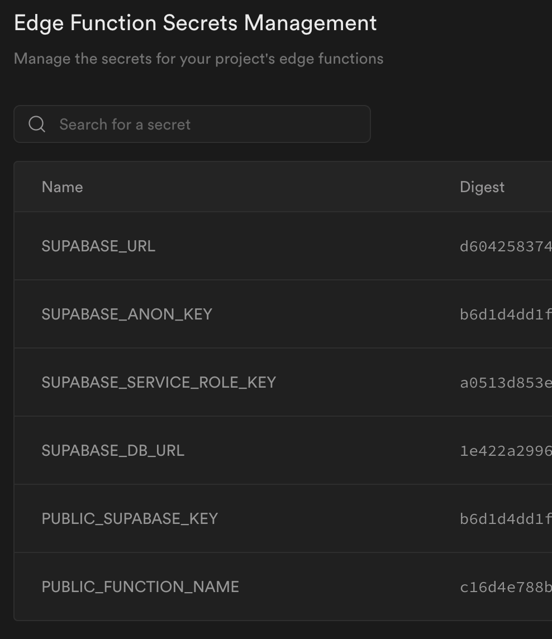Select the PUBLIC_SUPABASE_KEY secret name
The width and height of the screenshot is (552, 639).
click(130, 518)
